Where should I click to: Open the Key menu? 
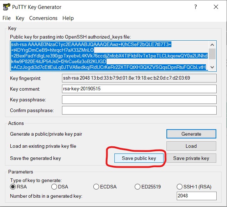pyautogui.click(x=20, y=18)
